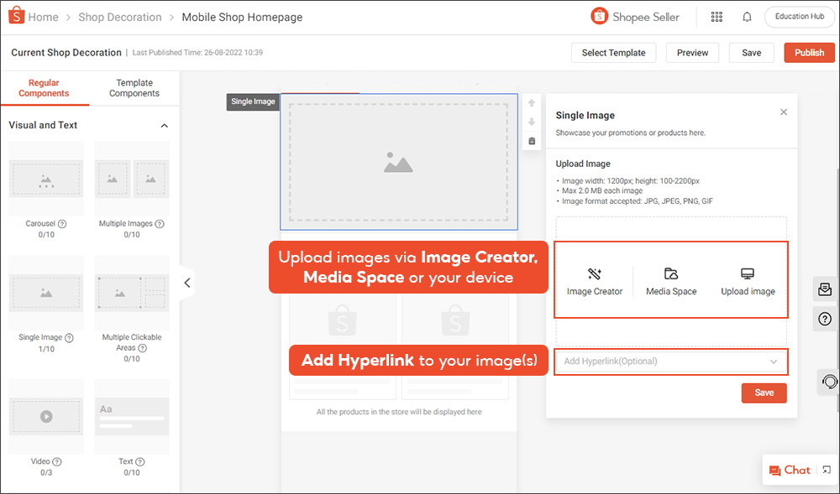Open the apps grid menu icon
840x494 pixels.
717,17
